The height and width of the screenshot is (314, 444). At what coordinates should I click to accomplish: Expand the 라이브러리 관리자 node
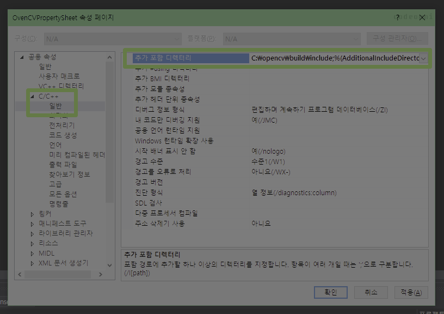[x=32, y=234]
